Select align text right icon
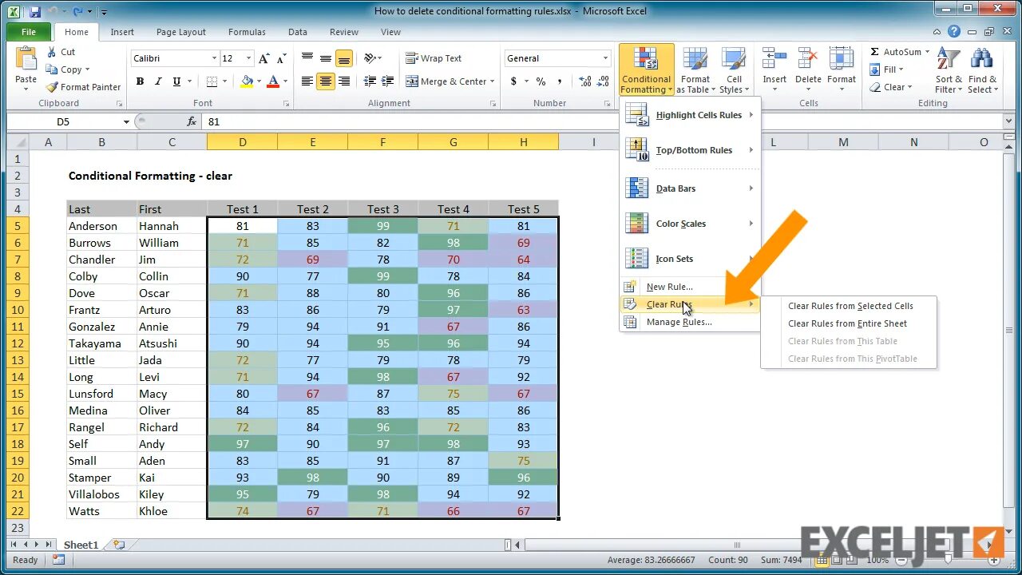Screen dimensions: 1022x575 344,81
